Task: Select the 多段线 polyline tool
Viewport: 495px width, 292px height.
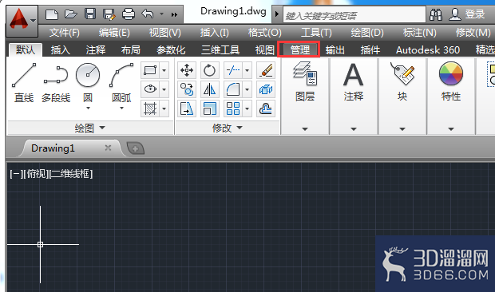Action: (56, 83)
